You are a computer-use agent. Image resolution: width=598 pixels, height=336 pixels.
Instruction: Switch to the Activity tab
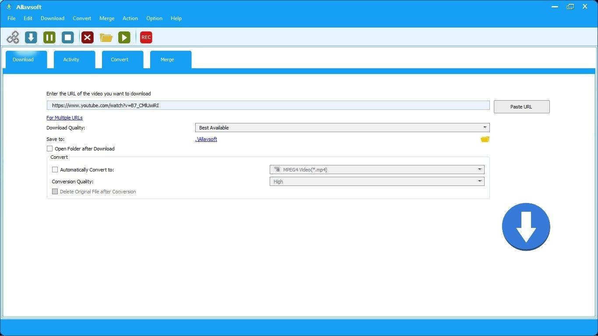(x=74, y=60)
